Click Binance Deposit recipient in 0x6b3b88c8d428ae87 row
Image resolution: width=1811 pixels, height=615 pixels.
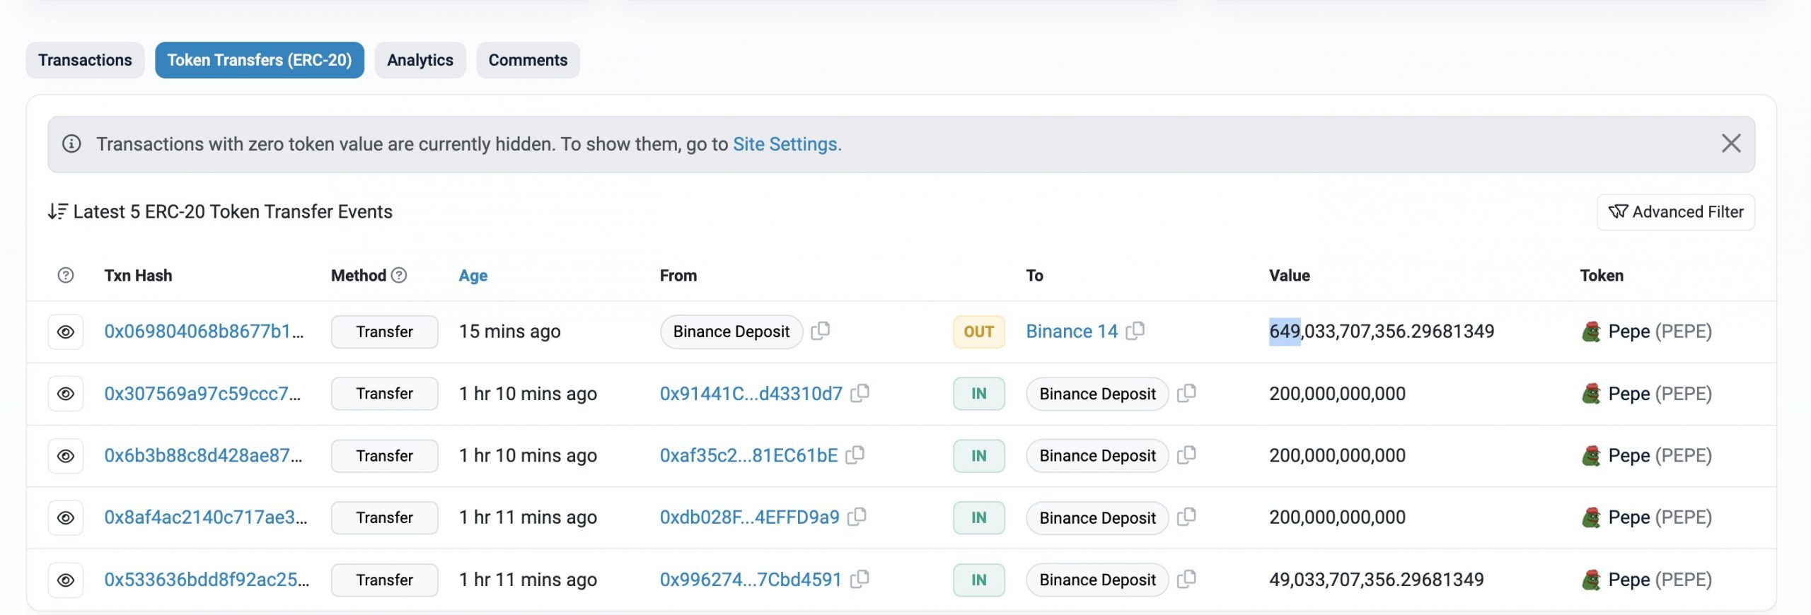(1098, 456)
